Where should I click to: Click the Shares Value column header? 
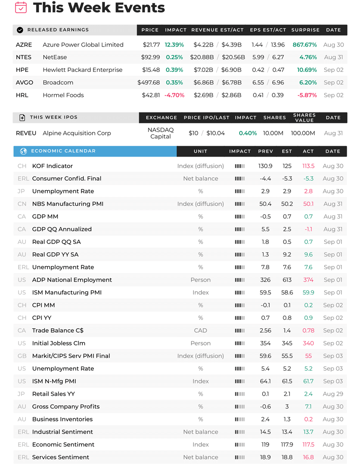point(304,118)
